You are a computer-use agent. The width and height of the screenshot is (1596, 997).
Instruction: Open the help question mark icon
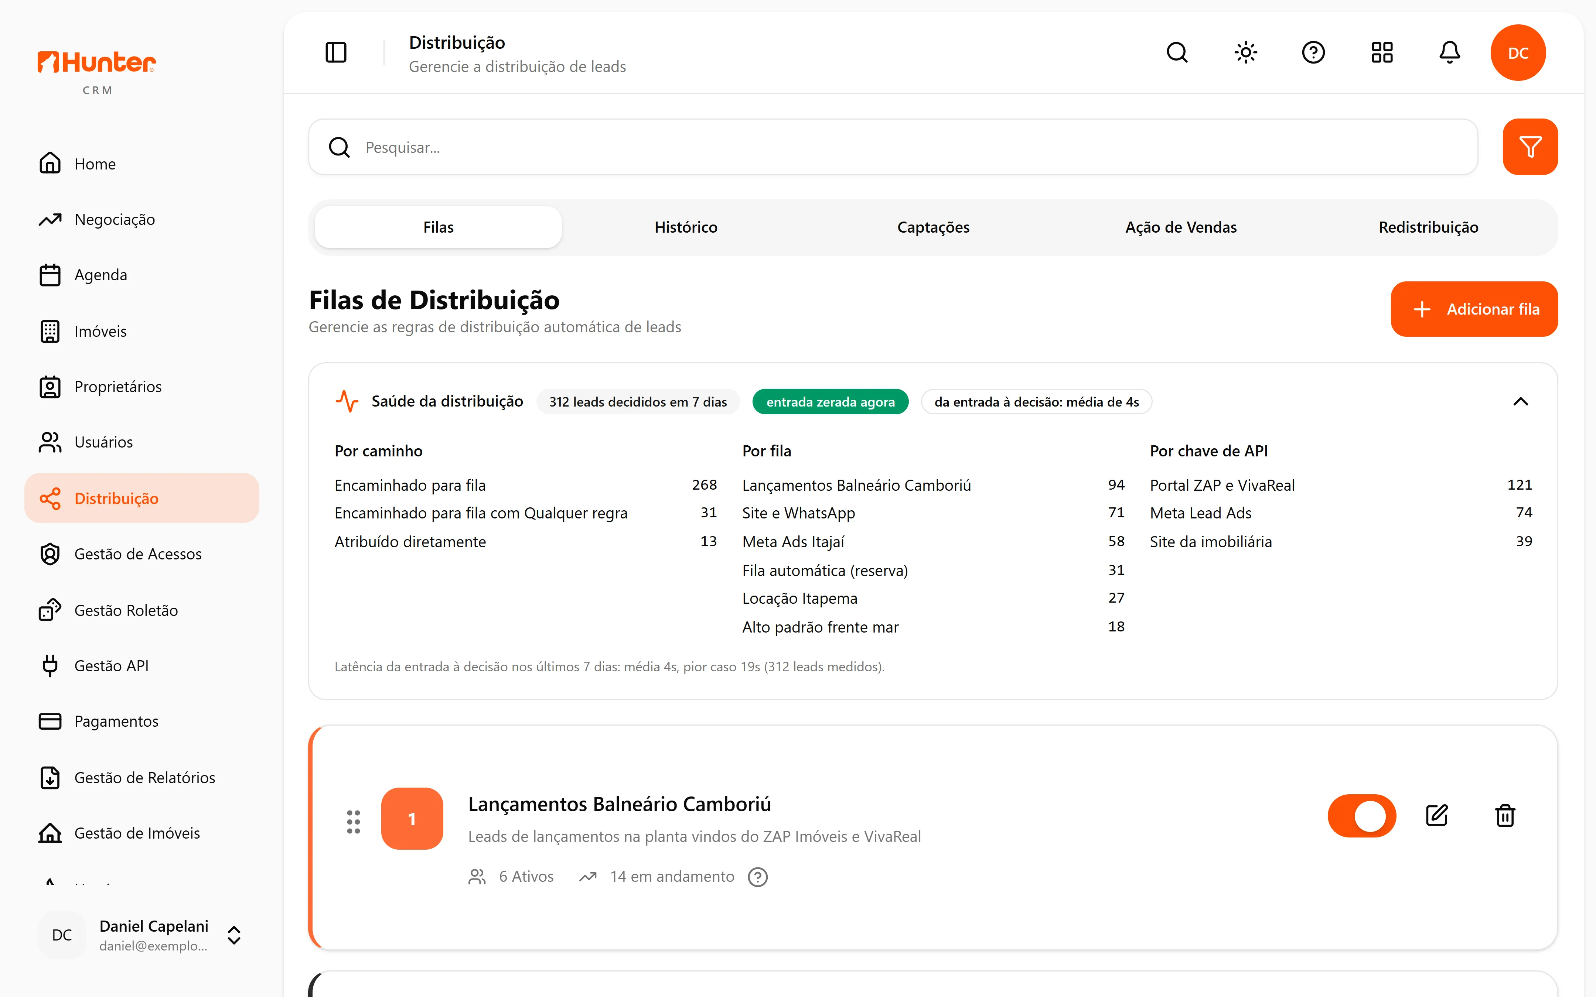[1313, 53]
